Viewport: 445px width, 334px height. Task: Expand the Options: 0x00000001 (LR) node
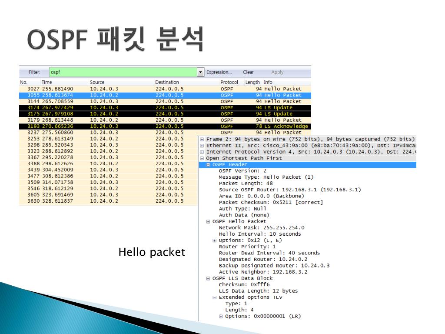pos(220,317)
